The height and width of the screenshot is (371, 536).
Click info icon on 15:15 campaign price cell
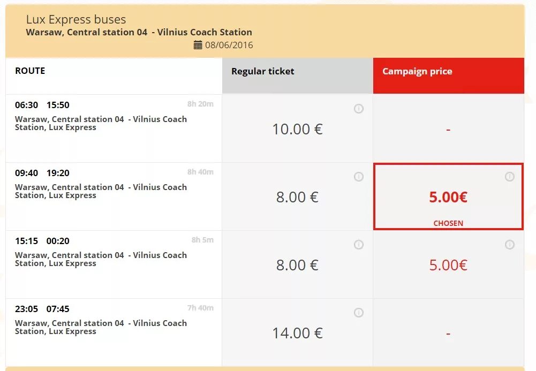[x=510, y=245]
